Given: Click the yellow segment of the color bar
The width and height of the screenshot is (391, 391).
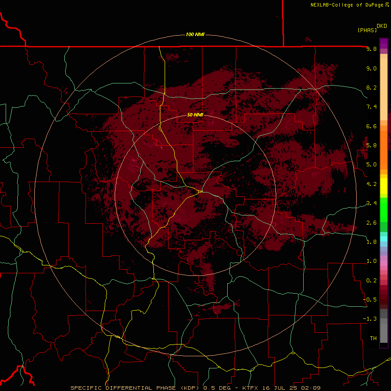Looking at the screenshot, I should 384,186.
